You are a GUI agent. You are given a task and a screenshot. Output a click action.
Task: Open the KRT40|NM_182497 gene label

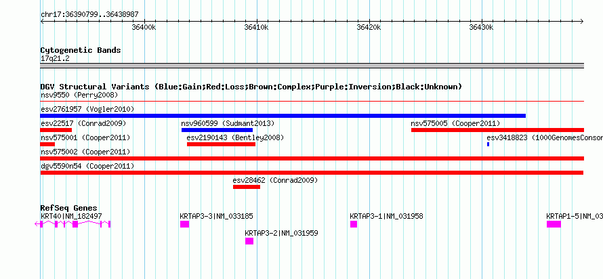click(x=71, y=216)
